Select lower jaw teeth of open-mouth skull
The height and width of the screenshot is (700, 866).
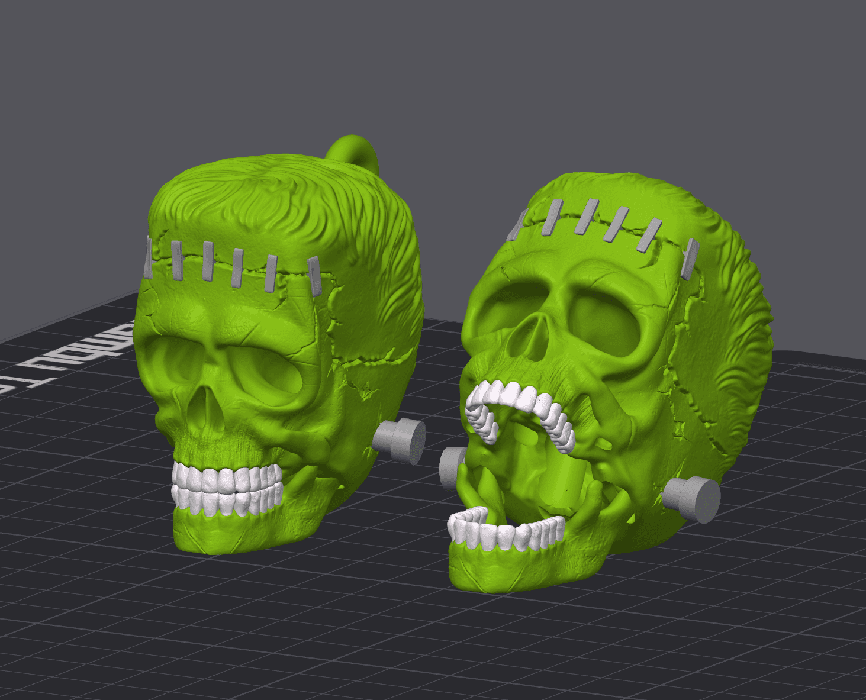pyautogui.click(x=506, y=528)
